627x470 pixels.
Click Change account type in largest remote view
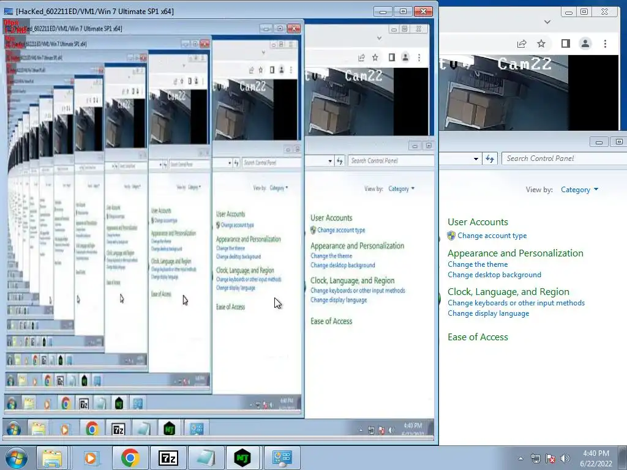pos(340,230)
